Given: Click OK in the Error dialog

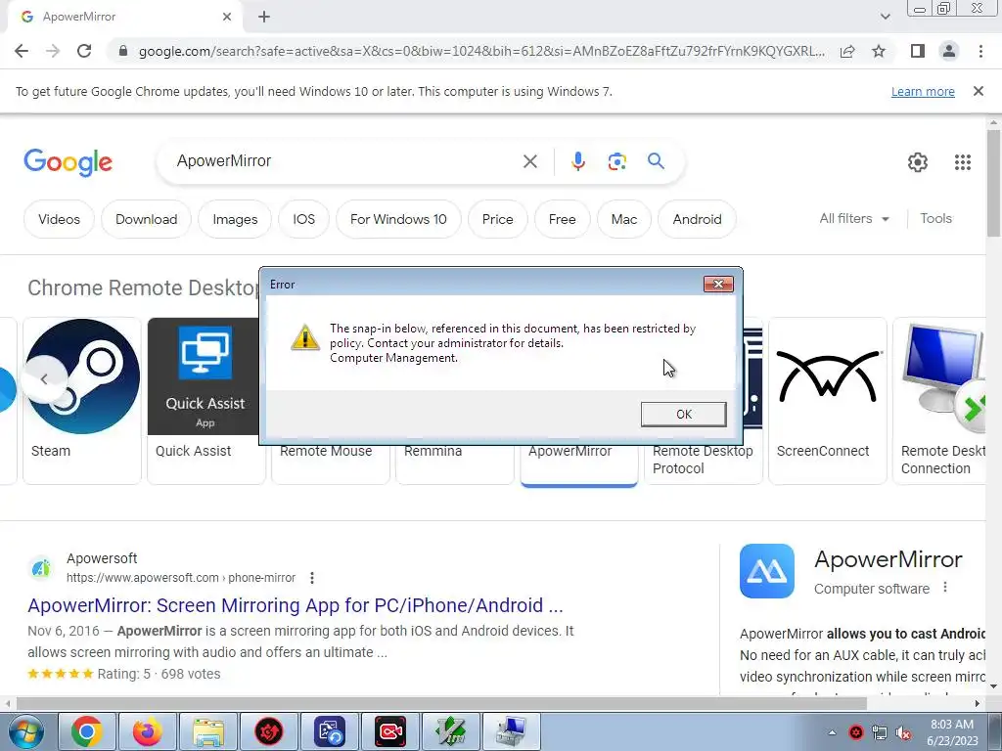Looking at the screenshot, I should point(683,414).
